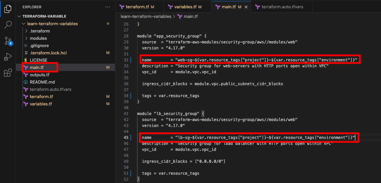Open breadcrumb separator chevron after learn-terraform-variables

[x=174, y=17]
